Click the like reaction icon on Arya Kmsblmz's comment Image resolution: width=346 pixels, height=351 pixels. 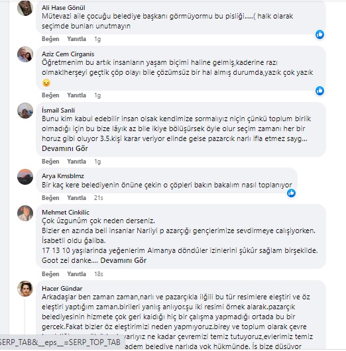(292, 193)
